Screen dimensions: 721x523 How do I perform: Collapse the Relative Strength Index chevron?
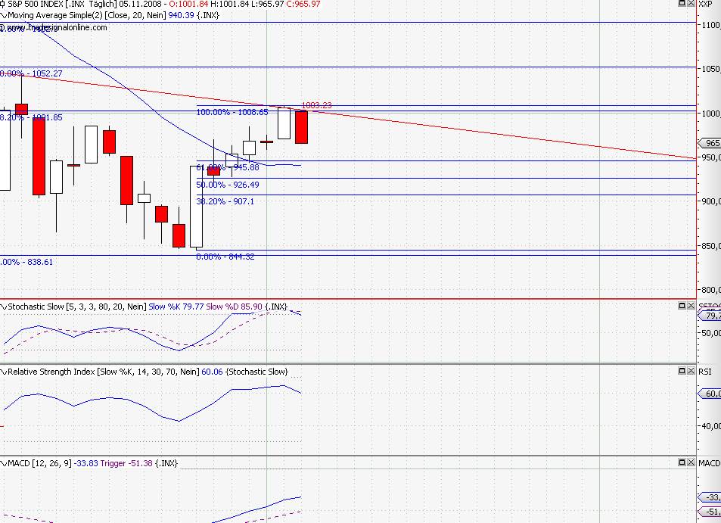(x=4, y=372)
